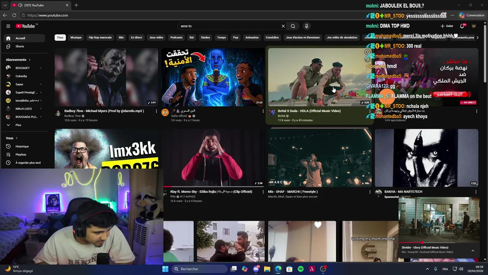Click the browser back arrow
Viewport: 488px width, 275px height.
click(5, 15)
